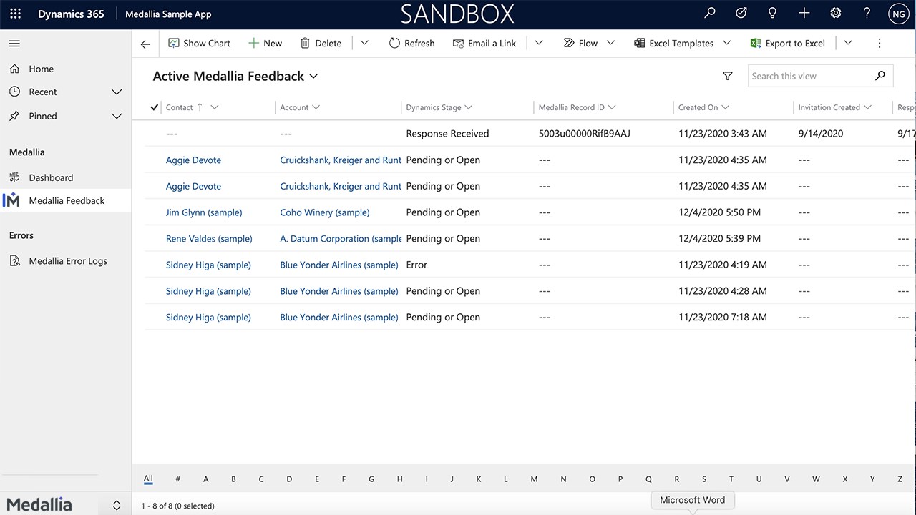916x515 pixels.
Task: Filter by All in alphabet bar
Action: pyautogui.click(x=148, y=479)
